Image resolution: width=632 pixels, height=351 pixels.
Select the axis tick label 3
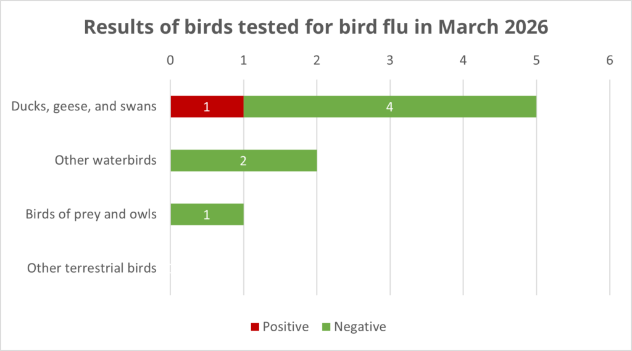tap(390, 60)
